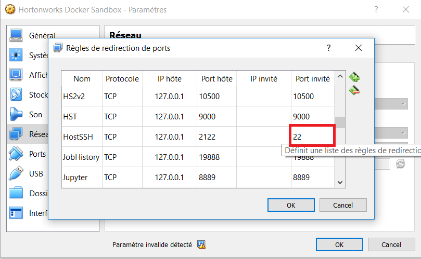Screen dimensions: 421x259
Task: Click the Paramètre invalide détecté message
Action: (x=152, y=244)
